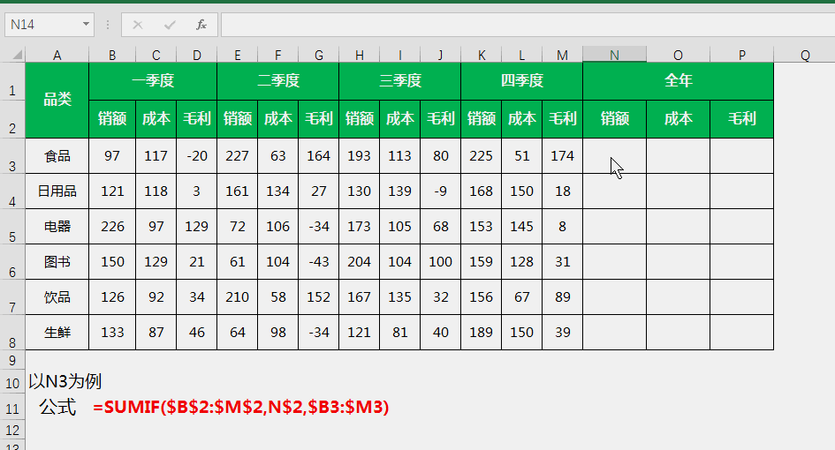Click into the formula bar input area

[528, 25]
